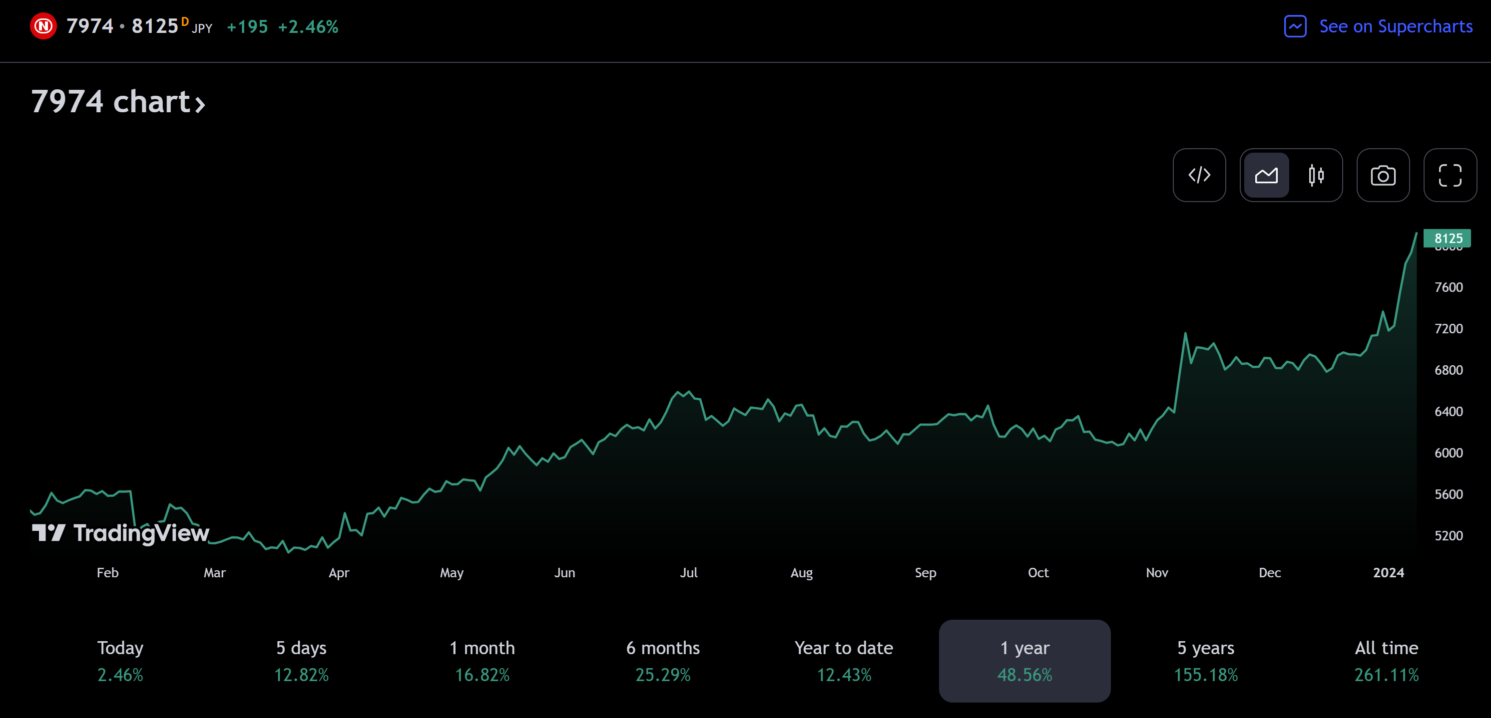Click the 8125 current price label
Image resolution: width=1491 pixels, height=718 pixels.
[x=1448, y=238]
